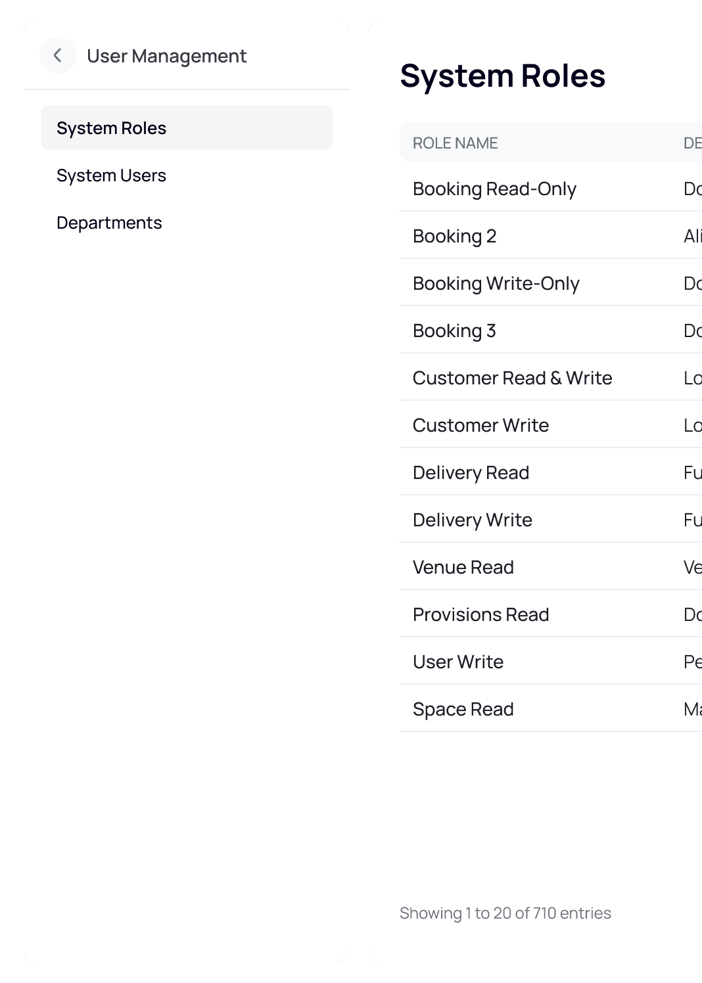Open the Delivery Write role

point(472,520)
